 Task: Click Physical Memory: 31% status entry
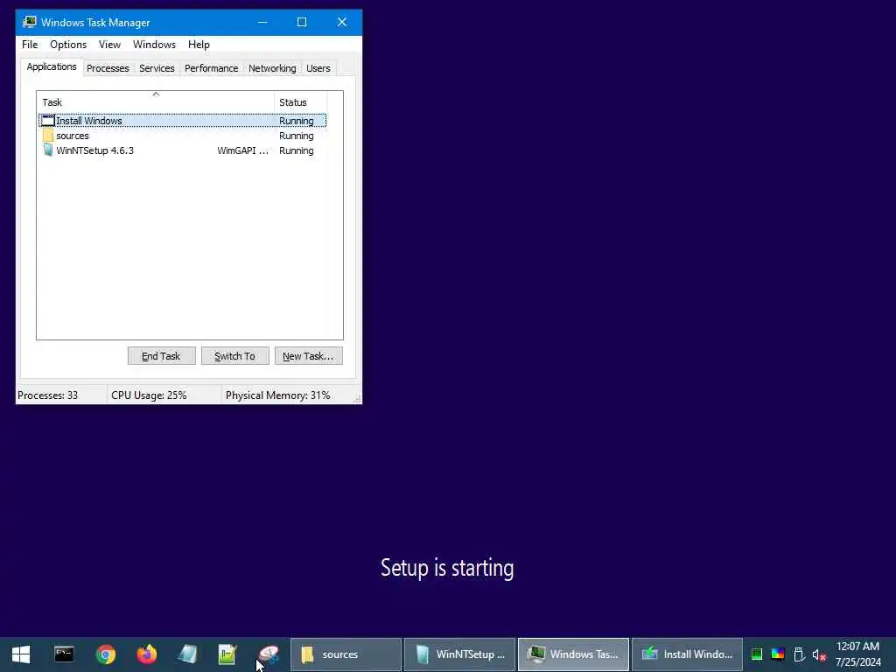(x=277, y=395)
